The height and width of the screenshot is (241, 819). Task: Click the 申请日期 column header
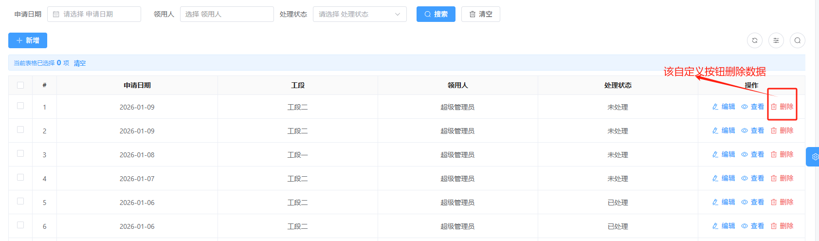coord(137,85)
